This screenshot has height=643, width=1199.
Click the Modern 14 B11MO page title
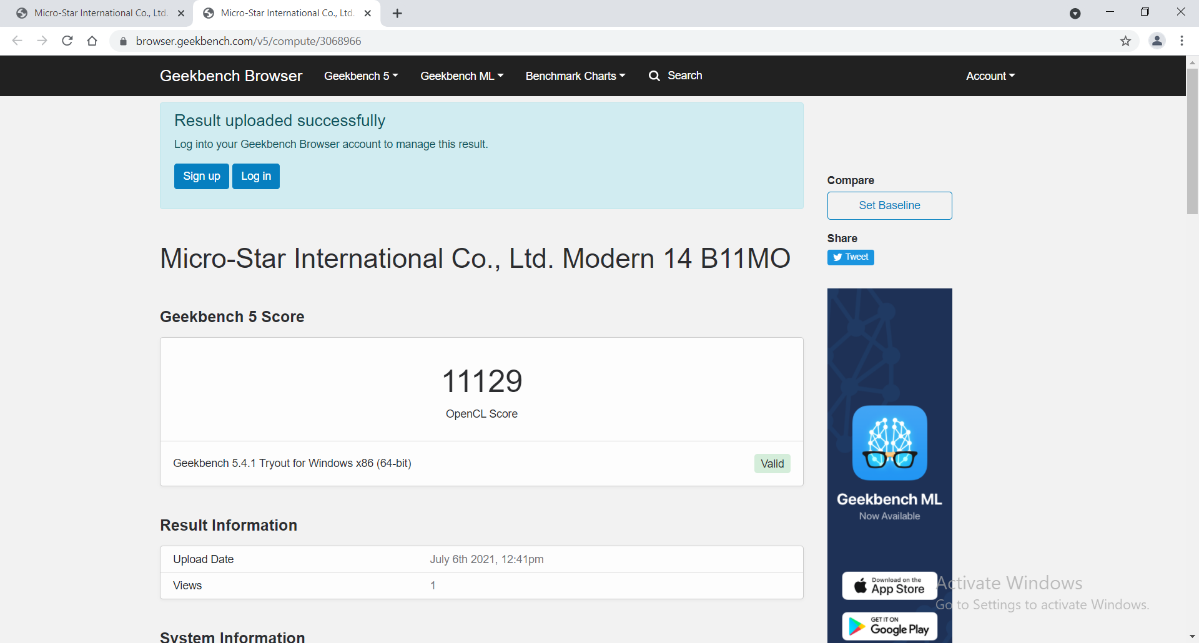tap(475, 258)
